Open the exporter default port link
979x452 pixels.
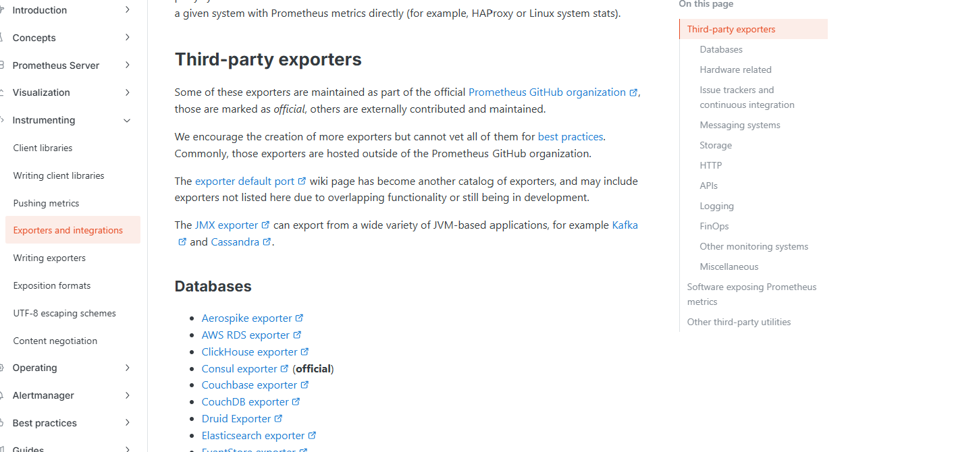pos(244,181)
